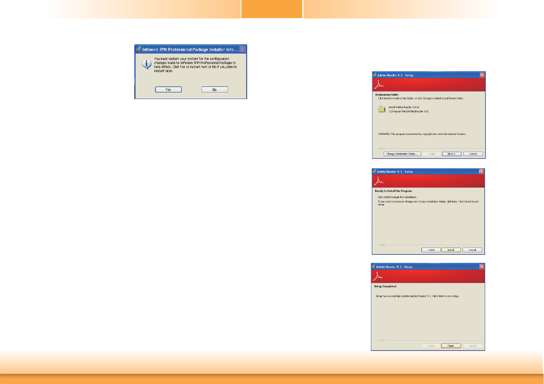Click No in Infineon TPM restart dialog

pyautogui.click(x=215, y=90)
